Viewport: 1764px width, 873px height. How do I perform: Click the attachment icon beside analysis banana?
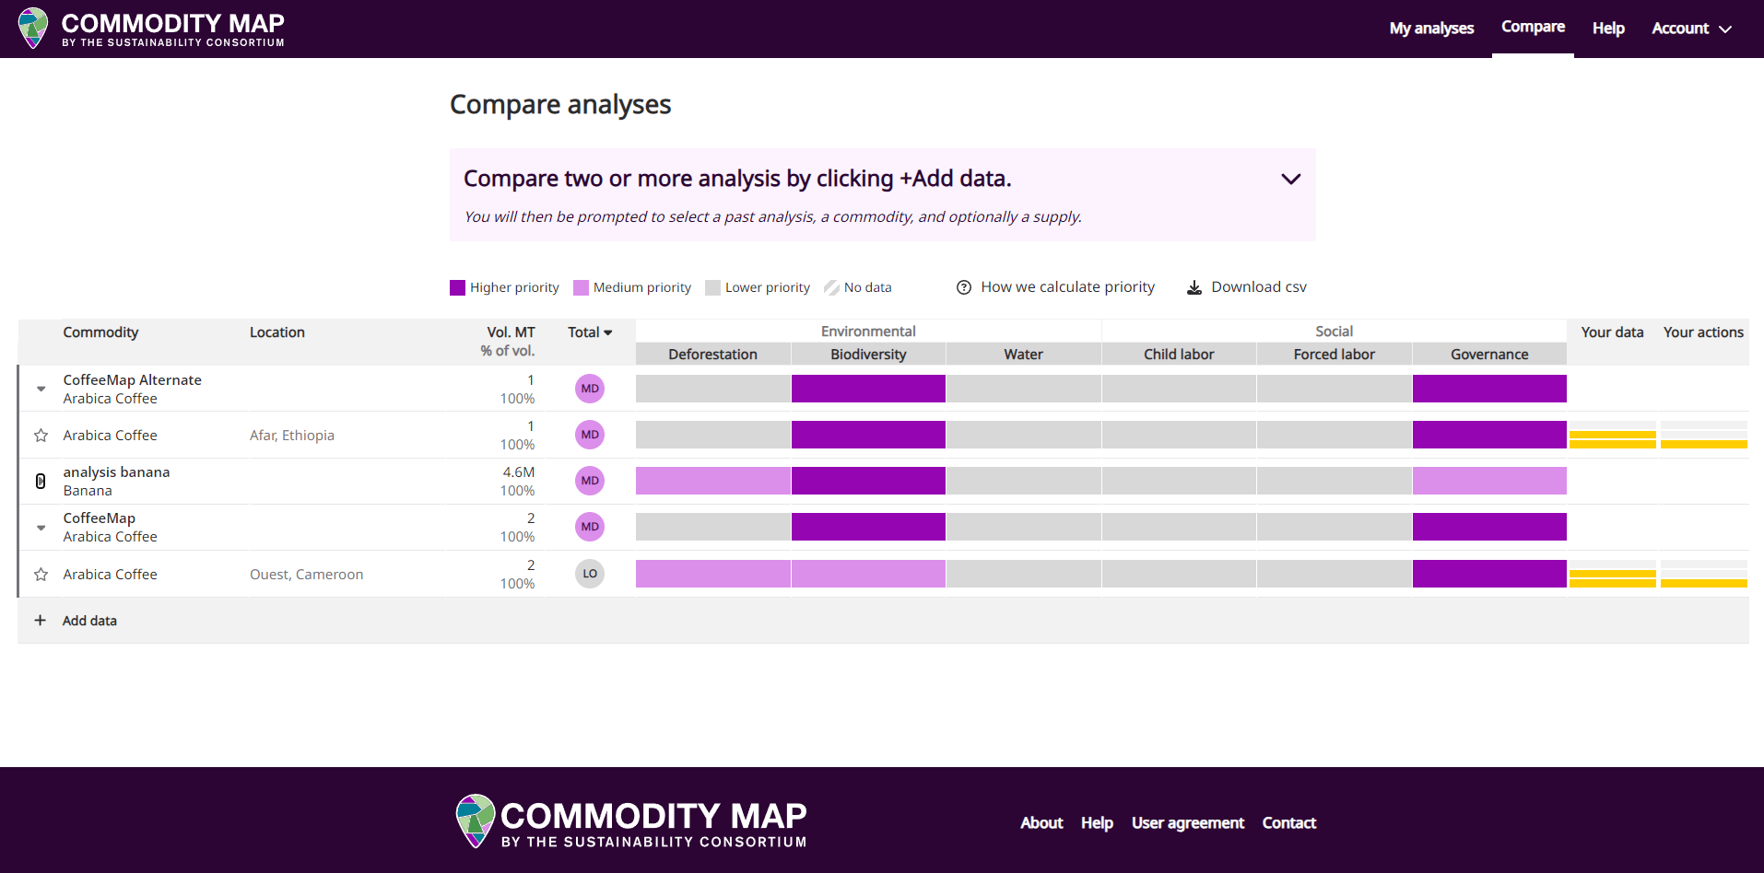[x=41, y=481]
